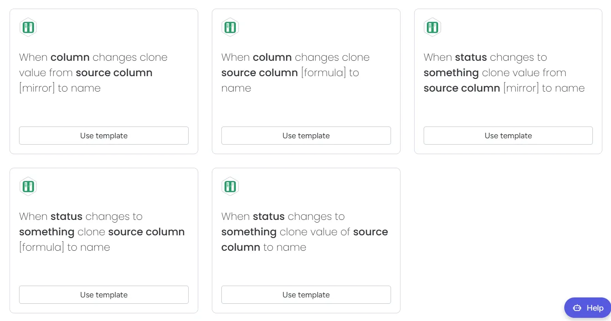
Task: Click the board icon on the bottom-middle template card
Action: [x=230, y=186]
